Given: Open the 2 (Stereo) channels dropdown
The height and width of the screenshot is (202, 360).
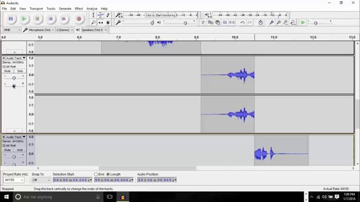Looking at the screenshot, I should pyautogui.click(x=65, y=30).
